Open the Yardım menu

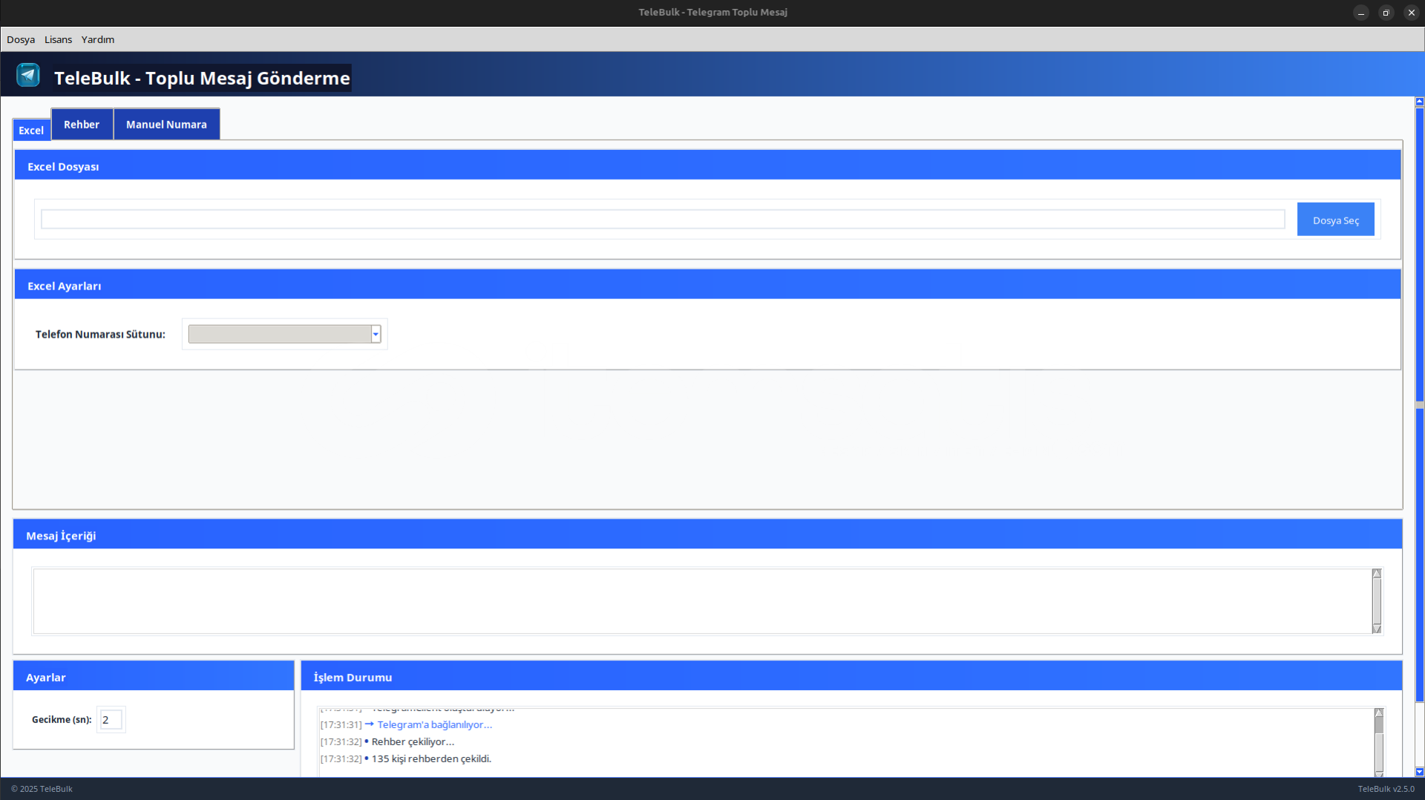(98, 39)
